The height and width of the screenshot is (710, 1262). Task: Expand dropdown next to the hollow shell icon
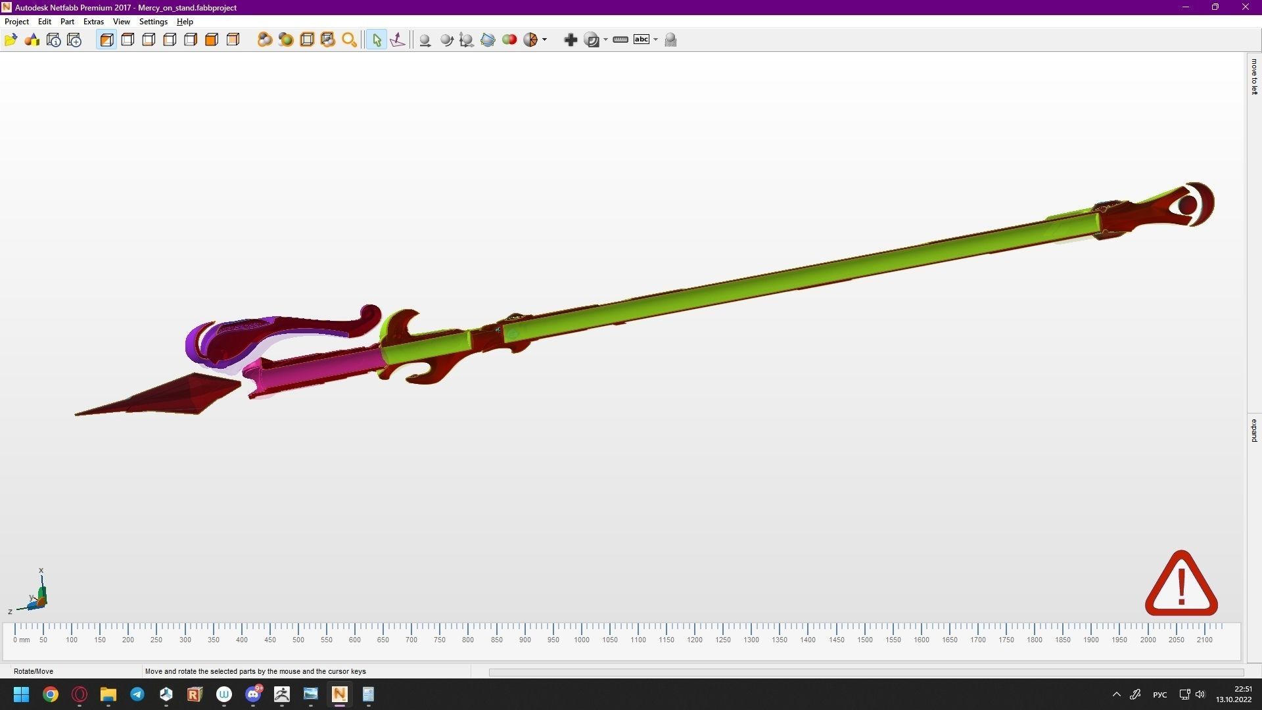tap(605, 40)
